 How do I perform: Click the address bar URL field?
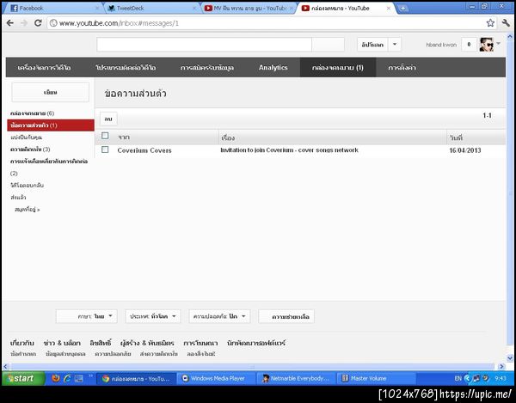pos(267,23)
